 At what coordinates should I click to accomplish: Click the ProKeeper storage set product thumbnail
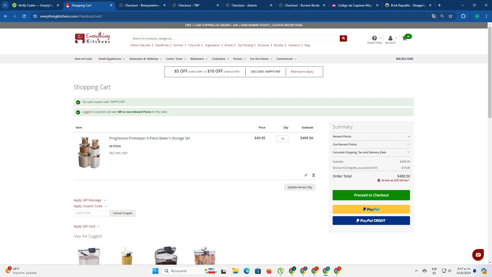(89, 153)
